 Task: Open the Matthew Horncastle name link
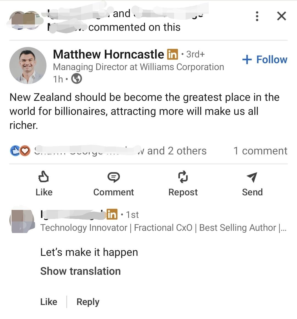(108, 54)
